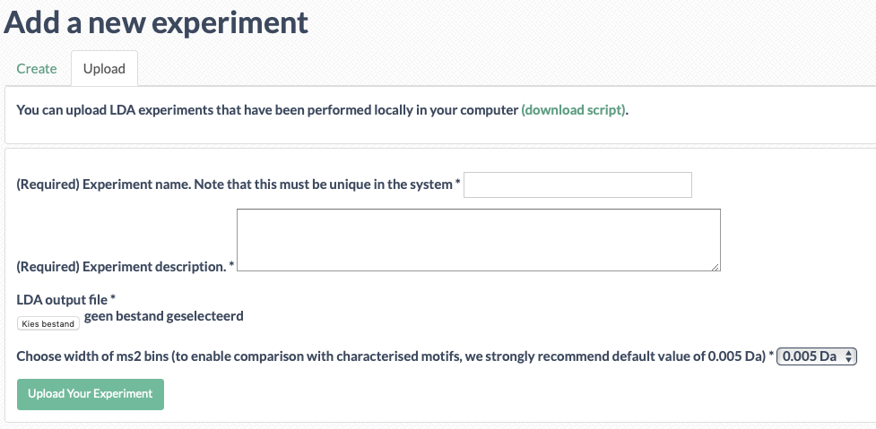Click the up-down arrows of ms2 bins select
Image resolution: width=876 pixels, height=429 pixels.
click(x=848, y=356)
